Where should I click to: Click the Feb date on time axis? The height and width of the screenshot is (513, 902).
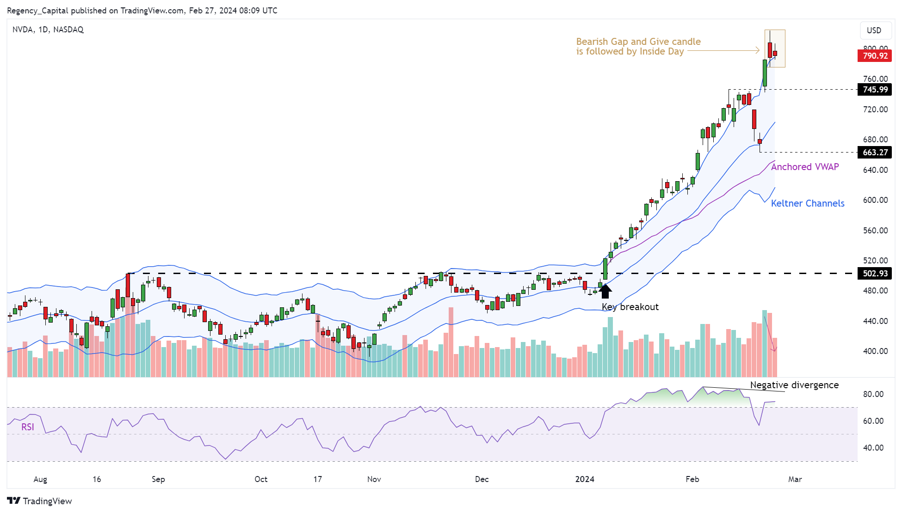692,479
